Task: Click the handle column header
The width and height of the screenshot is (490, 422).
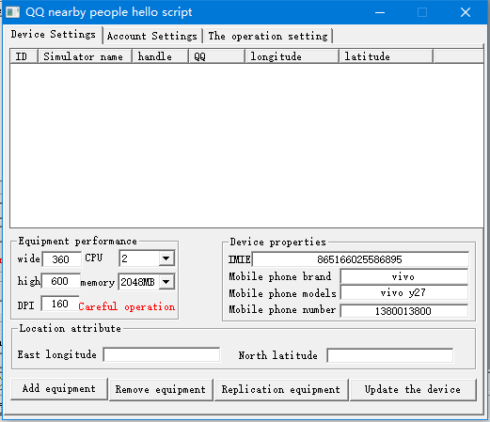Action: click(161, 56)
